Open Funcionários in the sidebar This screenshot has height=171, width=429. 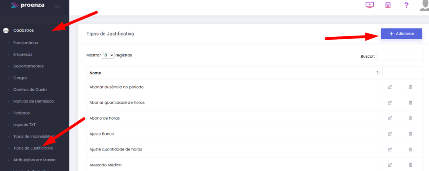coord(26,43)
